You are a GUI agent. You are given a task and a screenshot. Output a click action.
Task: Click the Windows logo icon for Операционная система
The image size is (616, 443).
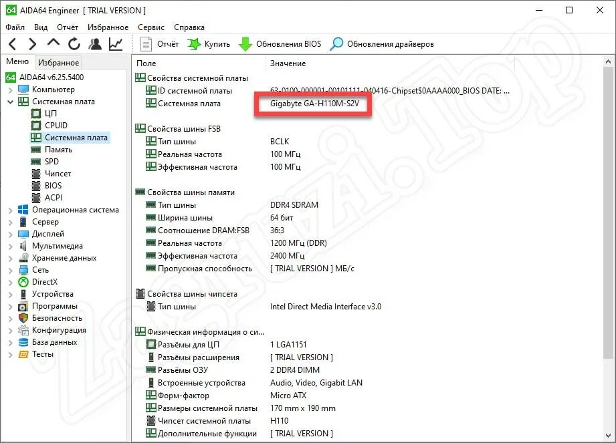tap(23, 210)
